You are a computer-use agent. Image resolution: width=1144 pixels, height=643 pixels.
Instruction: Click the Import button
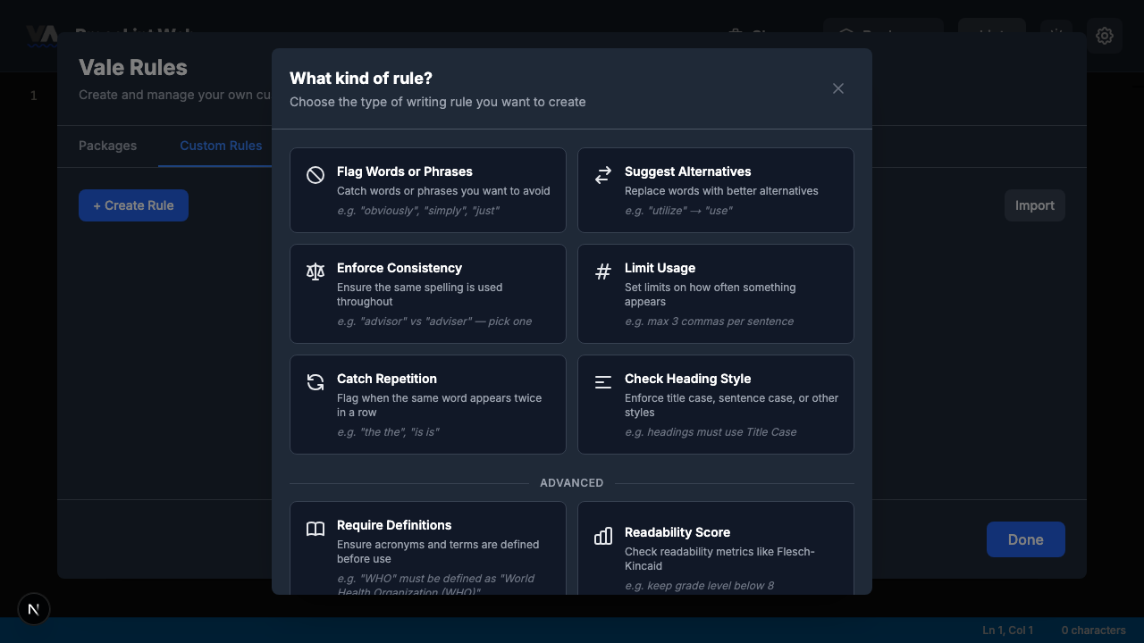pos(1034,205)
